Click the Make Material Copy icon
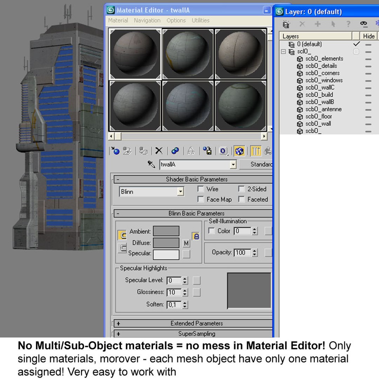 [x=175, y=151]
